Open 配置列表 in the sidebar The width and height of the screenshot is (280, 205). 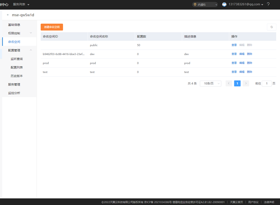(17, 67)
